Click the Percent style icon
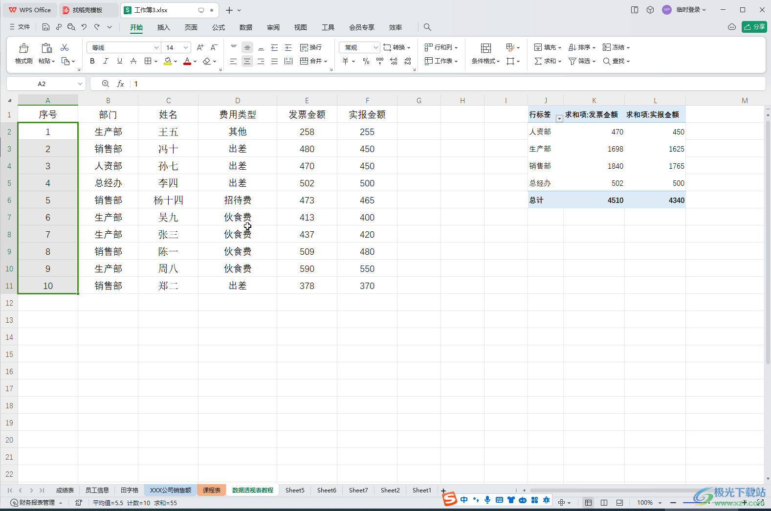 pyautogui.click(x=366, y=61)
